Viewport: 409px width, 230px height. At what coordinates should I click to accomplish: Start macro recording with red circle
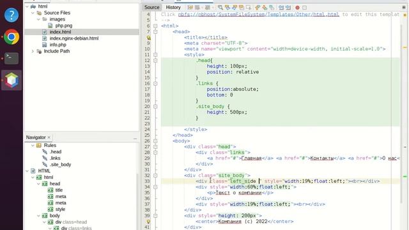pos(297,8)
